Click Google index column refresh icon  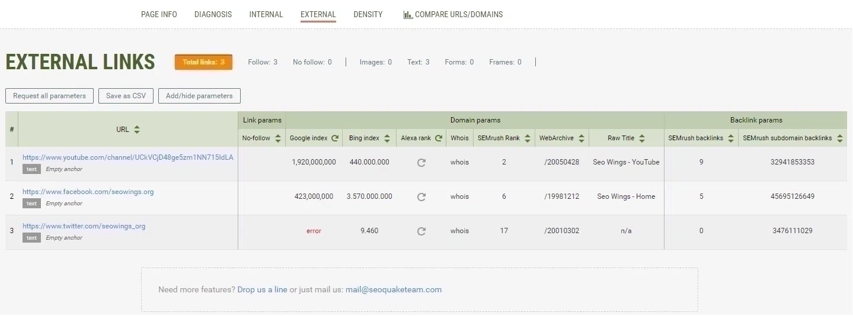tap(335, 138)
